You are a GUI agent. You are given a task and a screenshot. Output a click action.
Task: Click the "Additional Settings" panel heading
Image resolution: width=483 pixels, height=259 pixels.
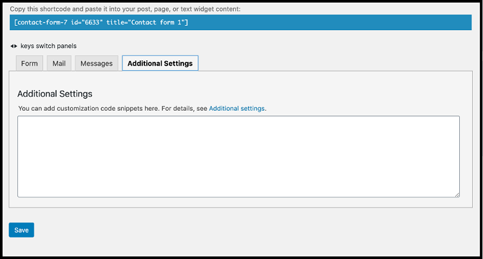(55, 94)
